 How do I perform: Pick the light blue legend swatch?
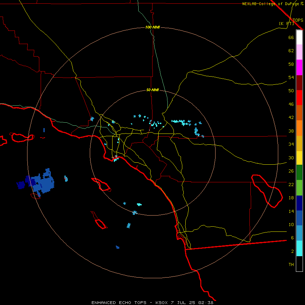pyautogui.click(x=299, y=233)
